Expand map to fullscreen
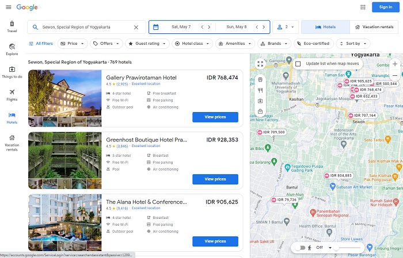Screen dimensions: 403x258 coord(260,64)
